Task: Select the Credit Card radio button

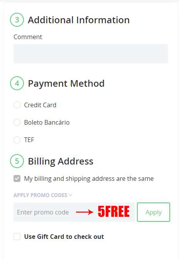Action: tap(17, 105)
